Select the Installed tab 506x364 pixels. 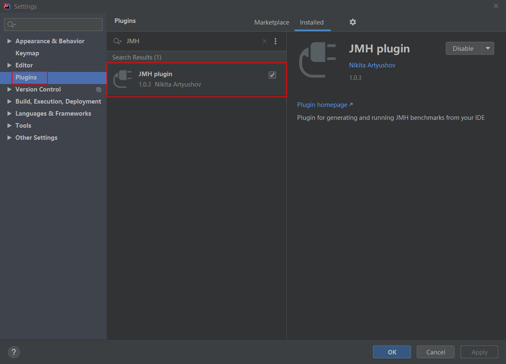point(312,22)
